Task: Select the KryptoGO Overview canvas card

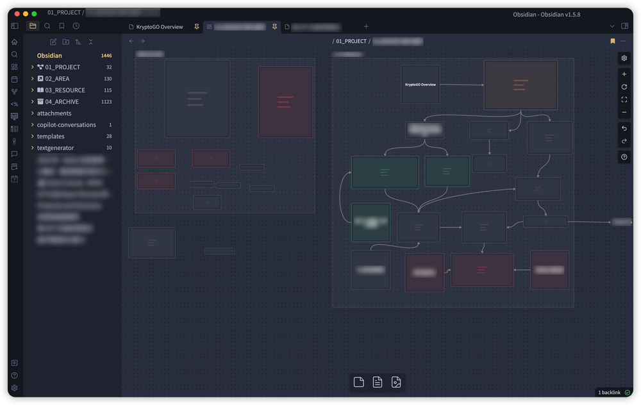Action: (x=420, y=85)
